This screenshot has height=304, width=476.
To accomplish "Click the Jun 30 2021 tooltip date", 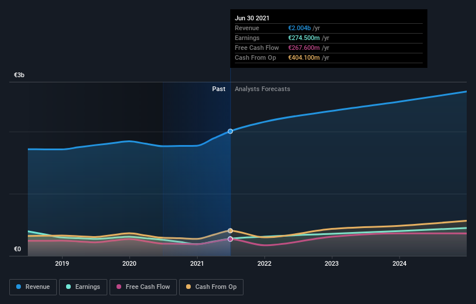I will click(252, 18).
